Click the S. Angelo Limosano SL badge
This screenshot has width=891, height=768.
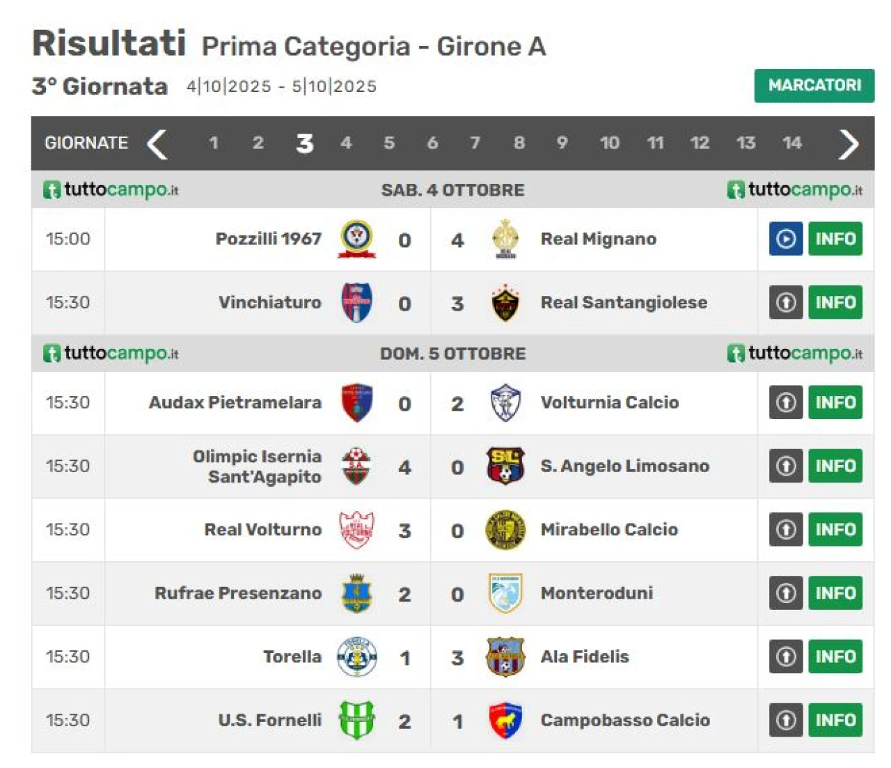pyautogui.click(x=505, y=466)
